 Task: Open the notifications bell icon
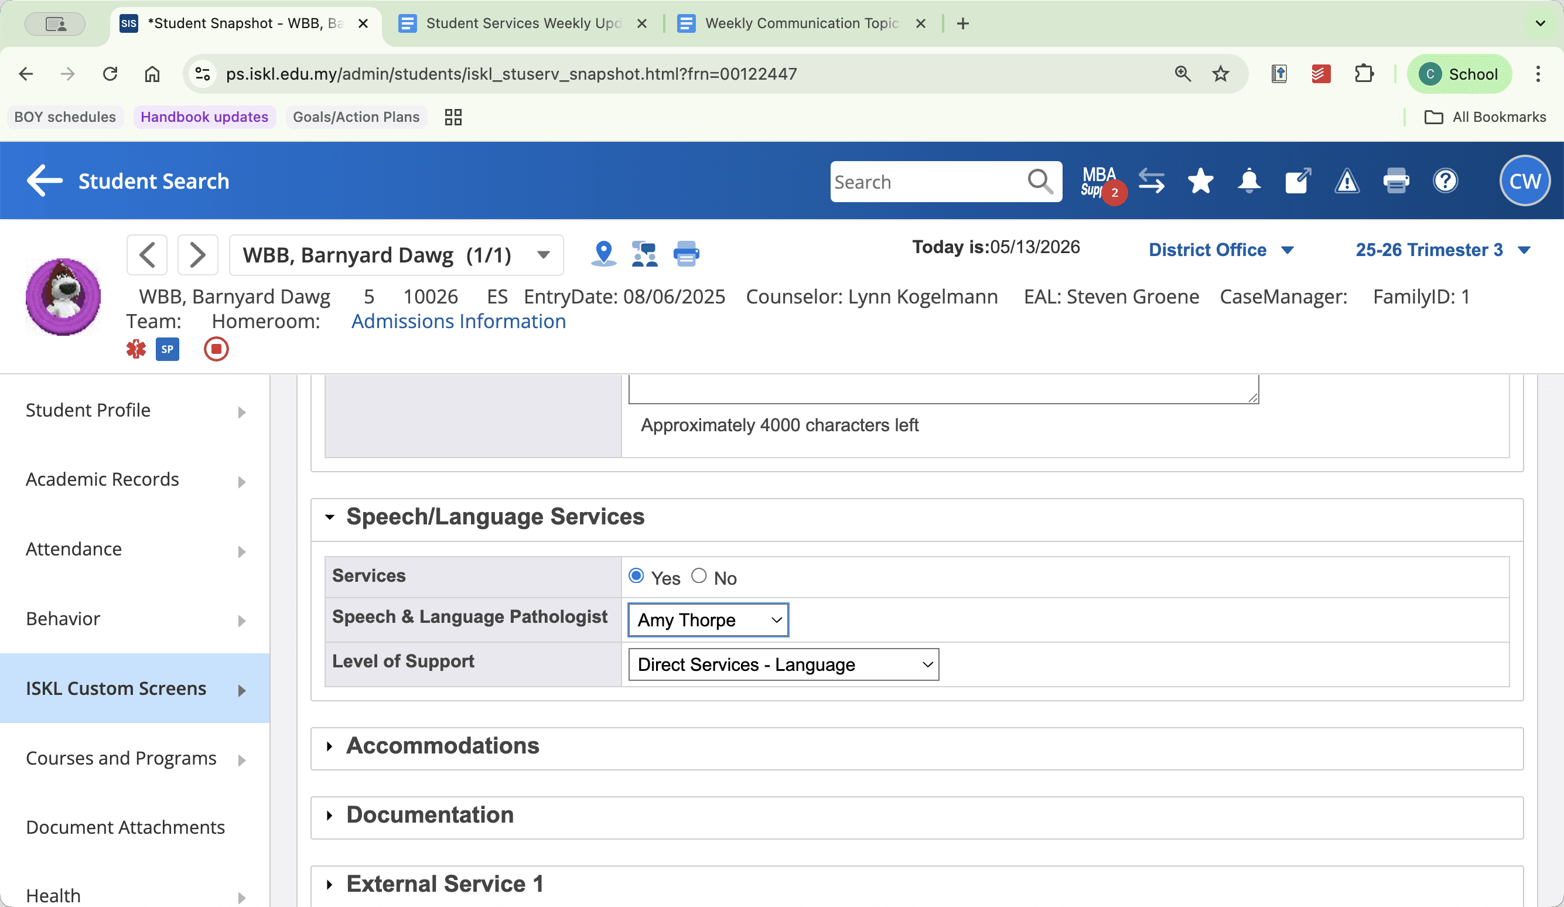pyautogui.click(x=1249, y=182)
